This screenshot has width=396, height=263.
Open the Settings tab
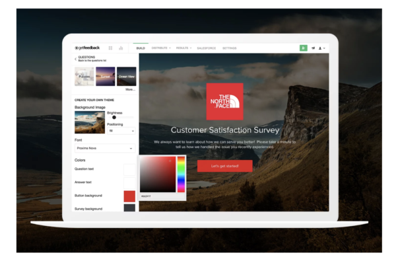coord(229,48)
